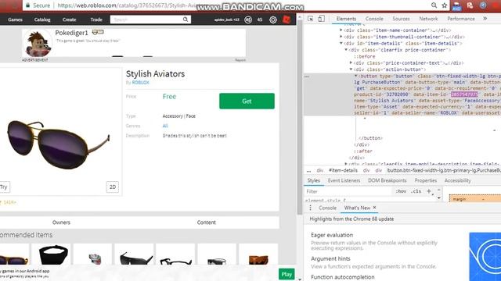Open the black bandana recommended item thumbnail

point(53,255)
